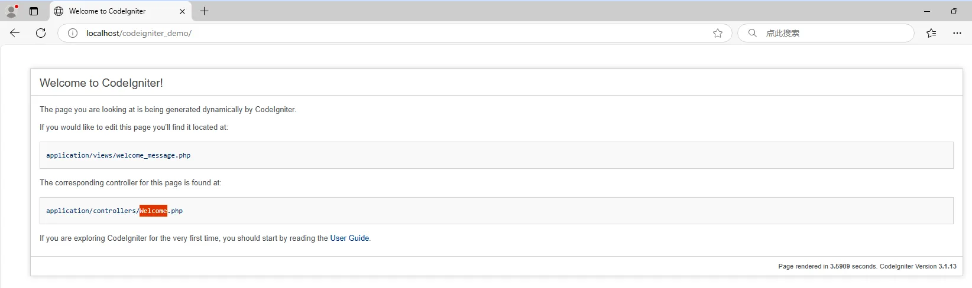View site information icon in address bar
This screenshot has width=972, height=288.
coord(73,33)
